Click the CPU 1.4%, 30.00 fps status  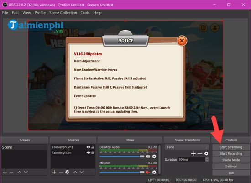[218, 180]
